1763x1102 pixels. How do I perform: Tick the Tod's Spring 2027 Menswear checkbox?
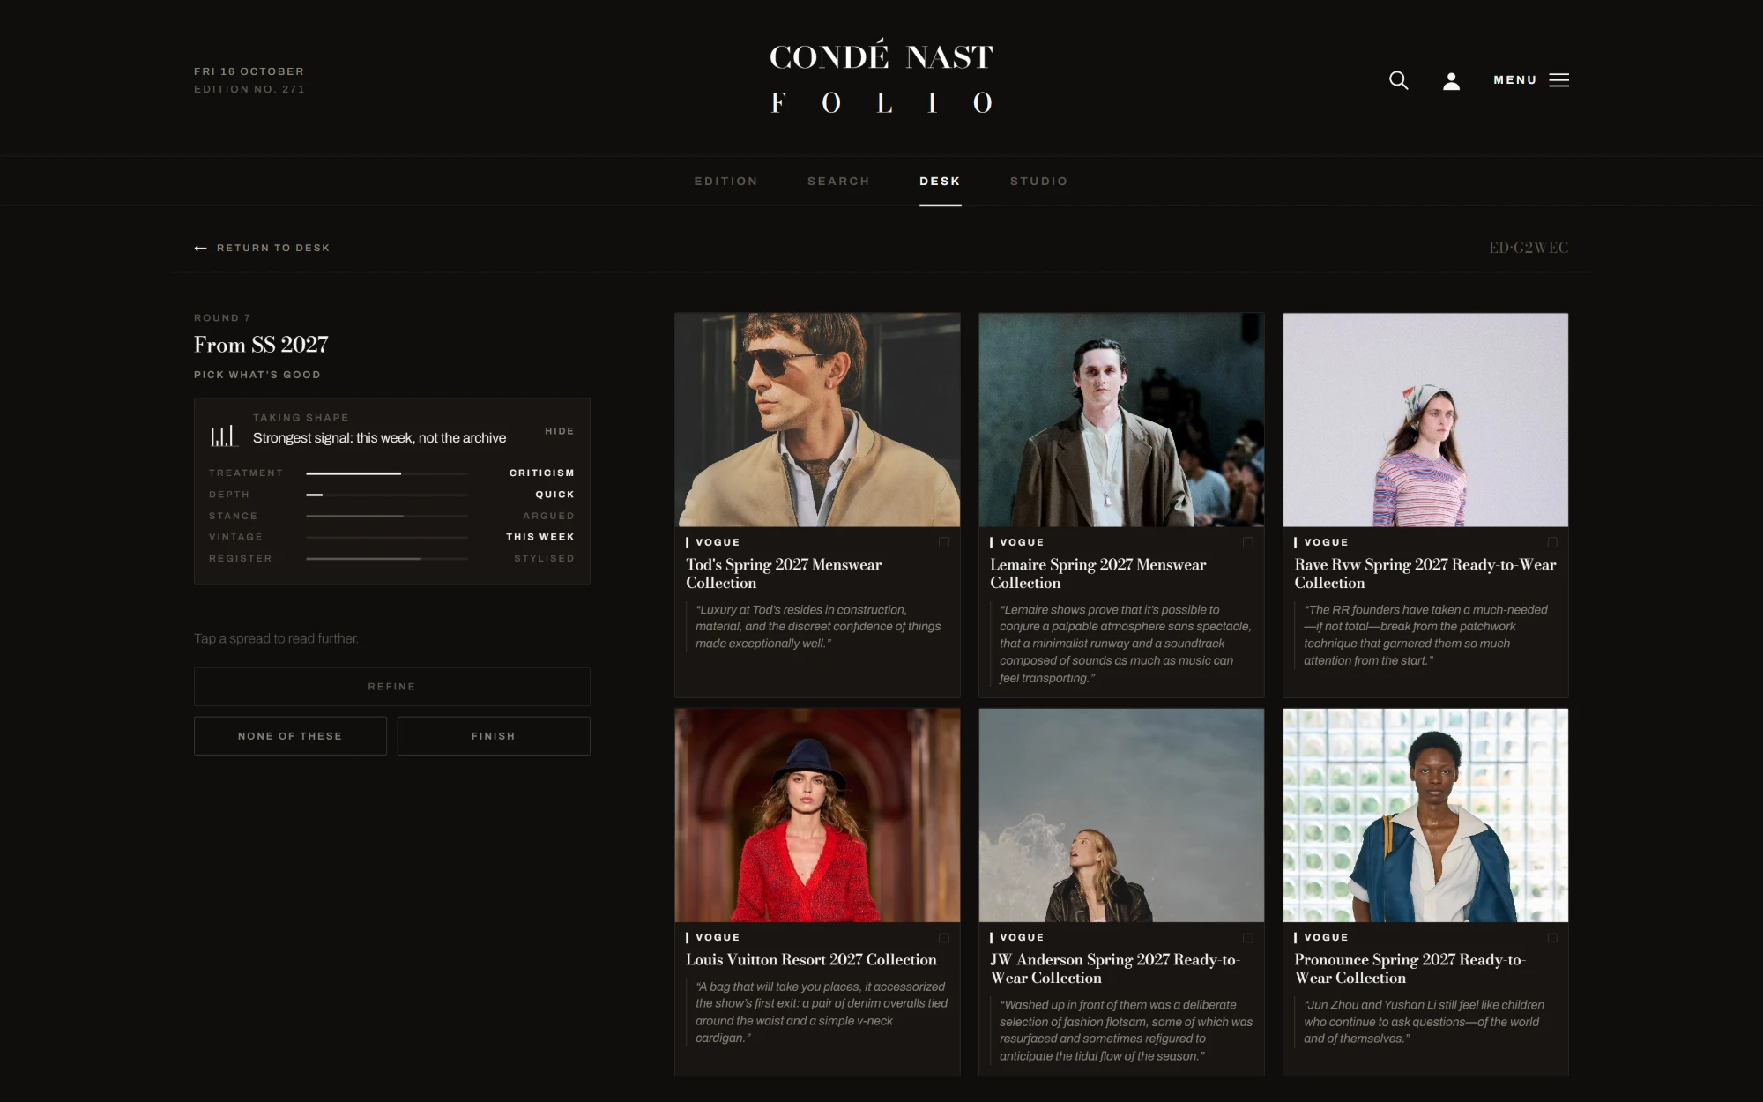(x=944, y=542)
